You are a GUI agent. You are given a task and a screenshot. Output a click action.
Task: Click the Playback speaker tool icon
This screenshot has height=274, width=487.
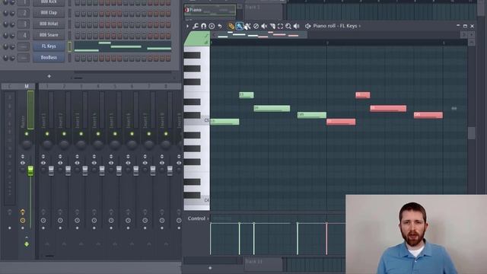click(x=296, y=26)
